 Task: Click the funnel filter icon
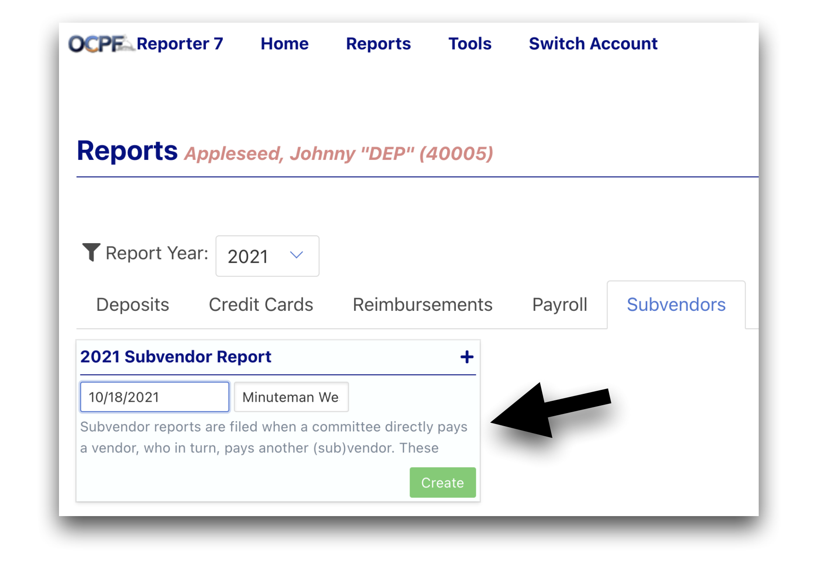tap(91, 252)
